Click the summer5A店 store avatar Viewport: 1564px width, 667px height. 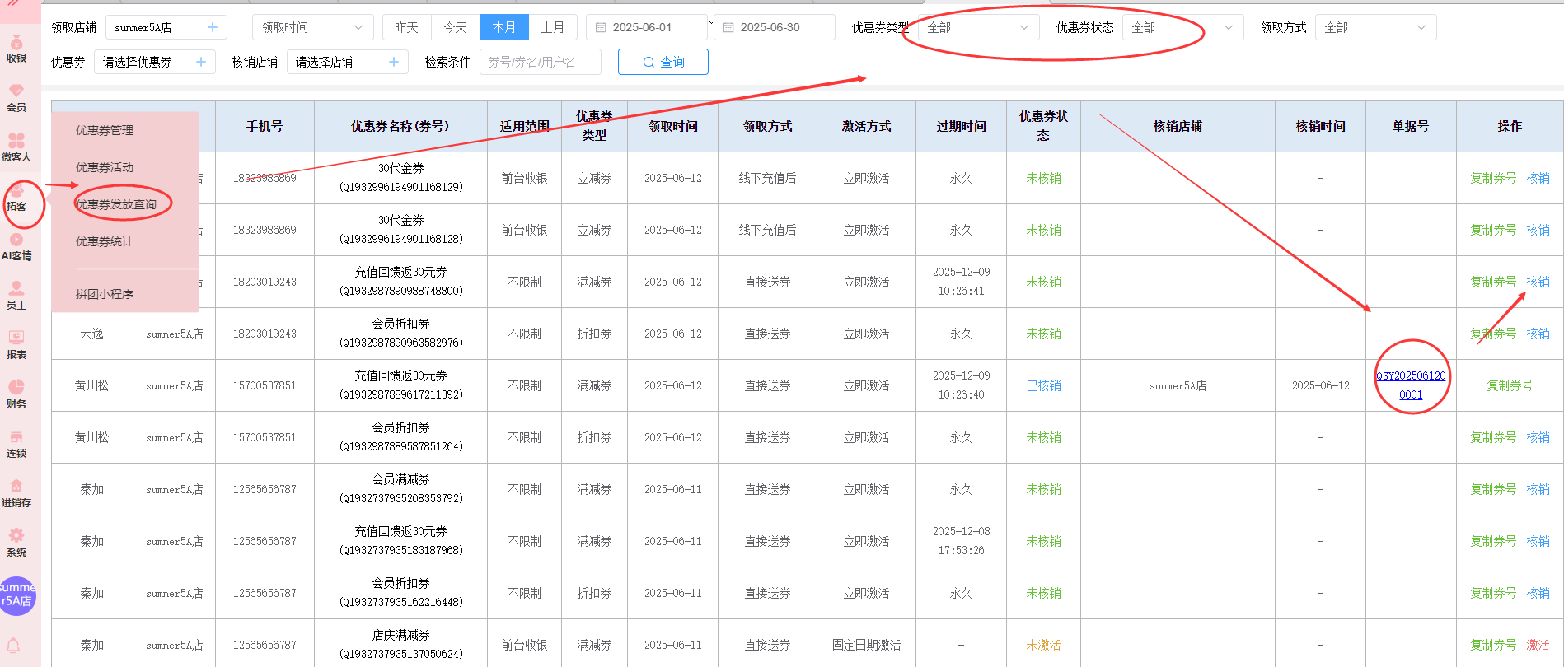click(x=16, y=595)
